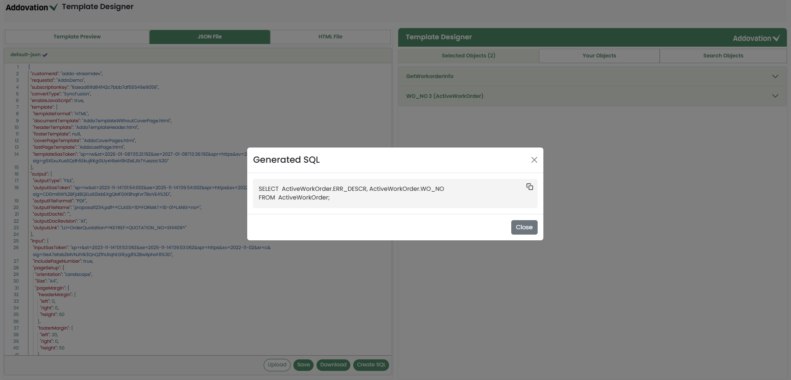Screen dimensions: 791x380
Task: Expand the GetWorkorderInfo chevron
Action: pyautogui.click(x=775, y=76)
